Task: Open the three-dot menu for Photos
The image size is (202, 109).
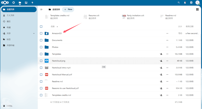Action: coord(167,47)
